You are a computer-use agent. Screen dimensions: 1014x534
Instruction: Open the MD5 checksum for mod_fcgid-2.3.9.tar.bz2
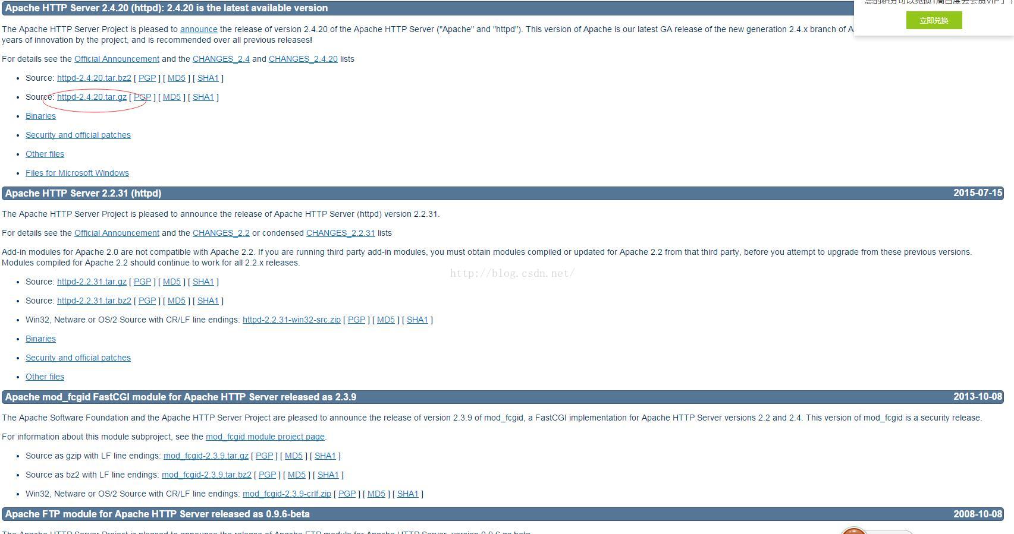(x=297, y=475)
